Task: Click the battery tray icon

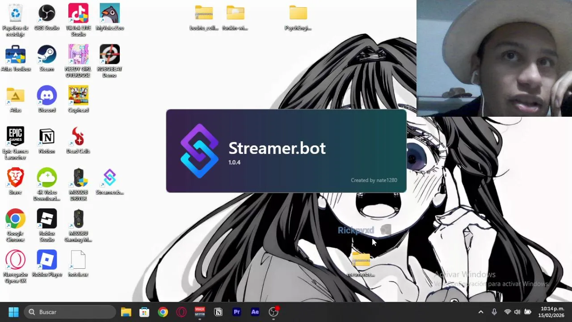Action: click(528, 312)
